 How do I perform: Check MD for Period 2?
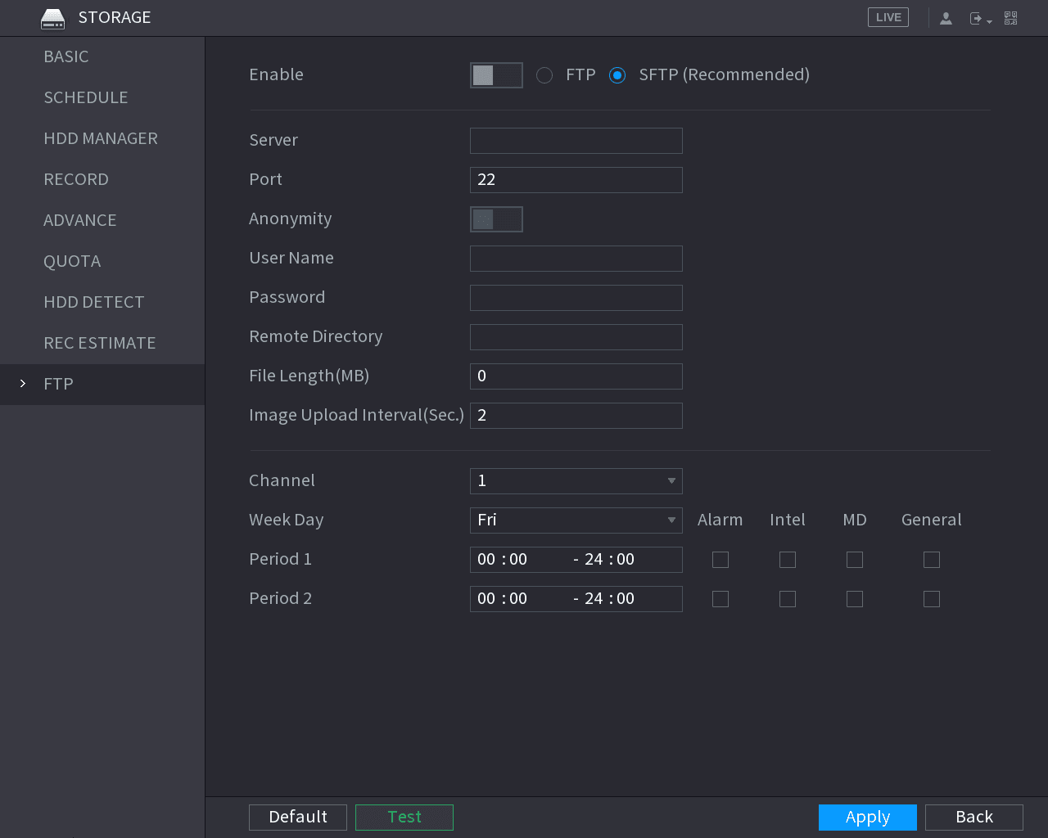855,599
